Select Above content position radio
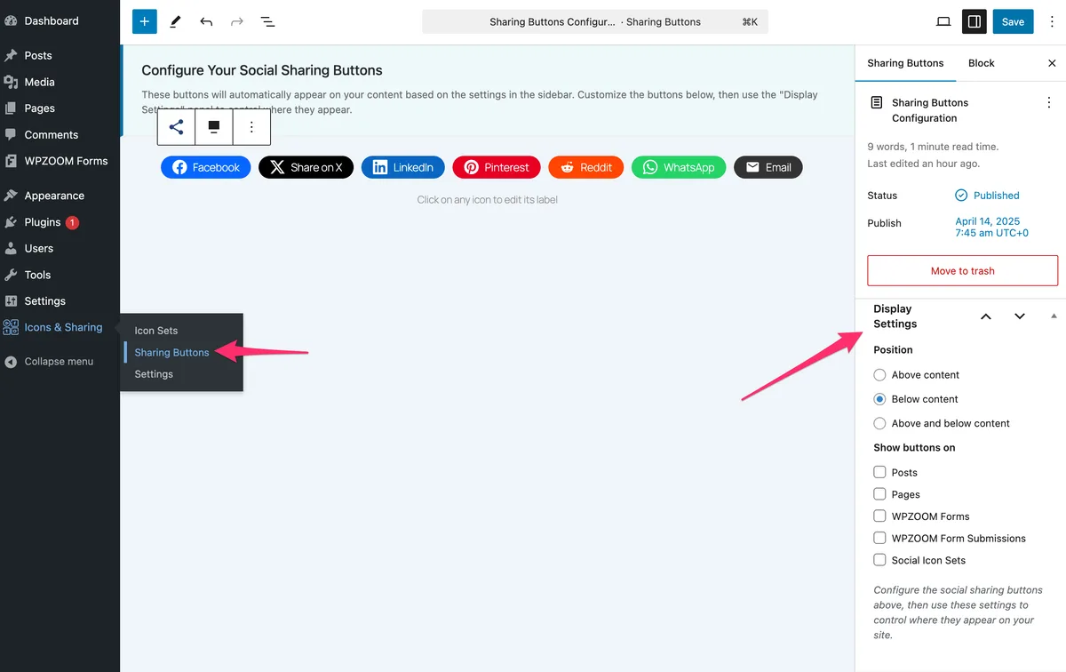 point(879,375)
